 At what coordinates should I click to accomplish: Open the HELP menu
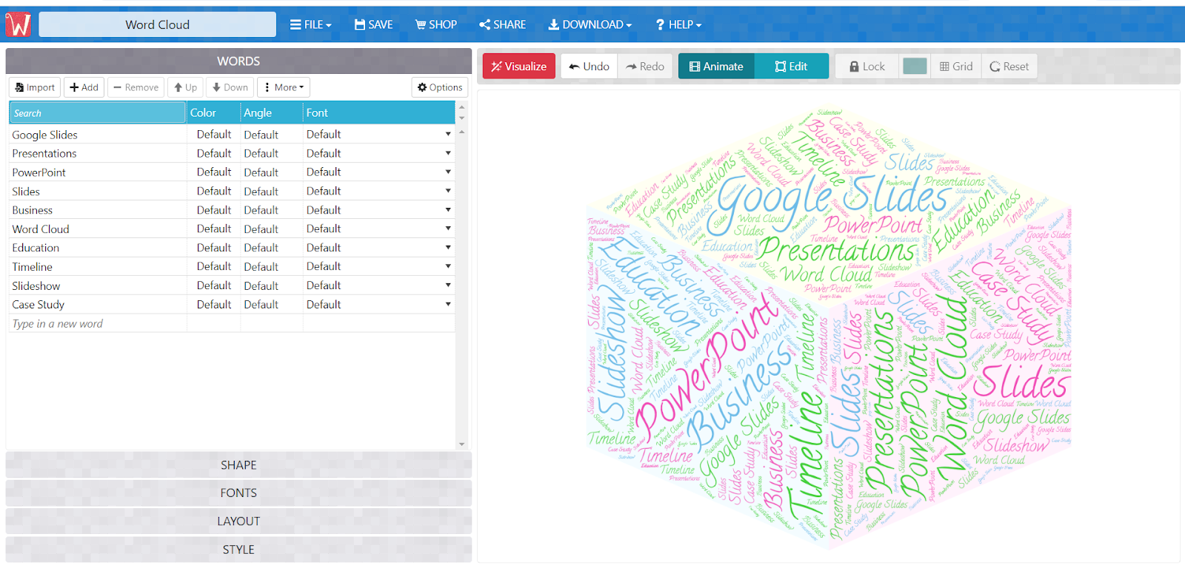(x=678, y=24)
